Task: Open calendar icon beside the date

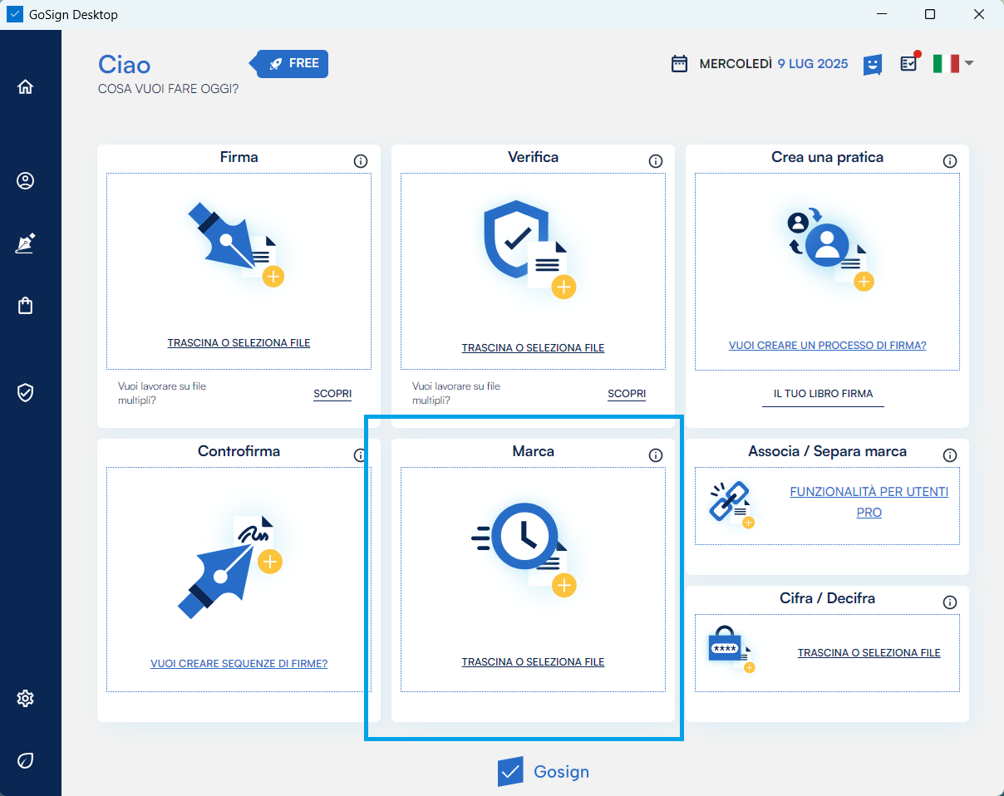Action: pyautogui.click(x=679, y=64)
